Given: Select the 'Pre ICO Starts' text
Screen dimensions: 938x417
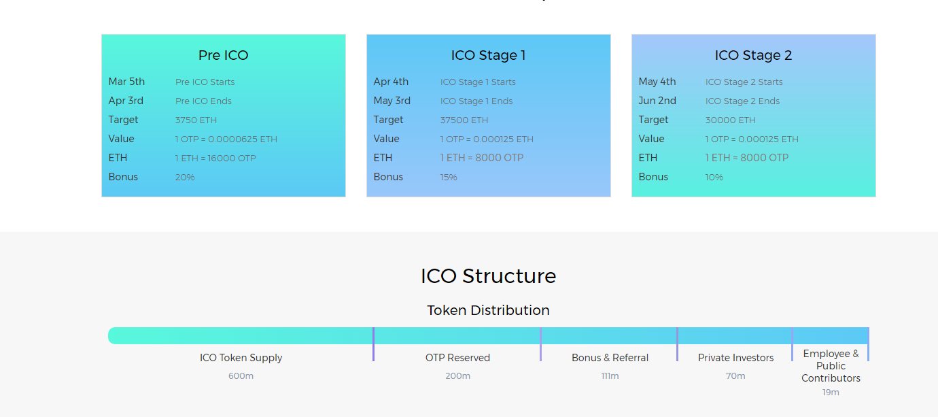Looking at the screenshot, I should (205, 82).
